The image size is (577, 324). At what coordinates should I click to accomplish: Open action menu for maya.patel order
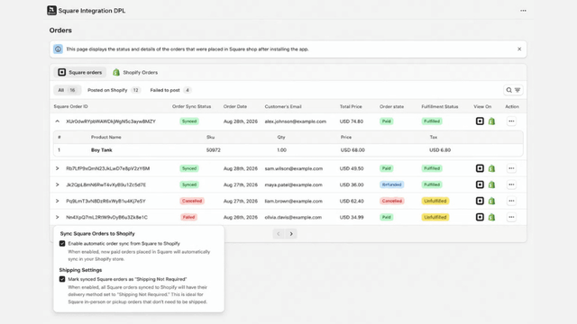511,184
